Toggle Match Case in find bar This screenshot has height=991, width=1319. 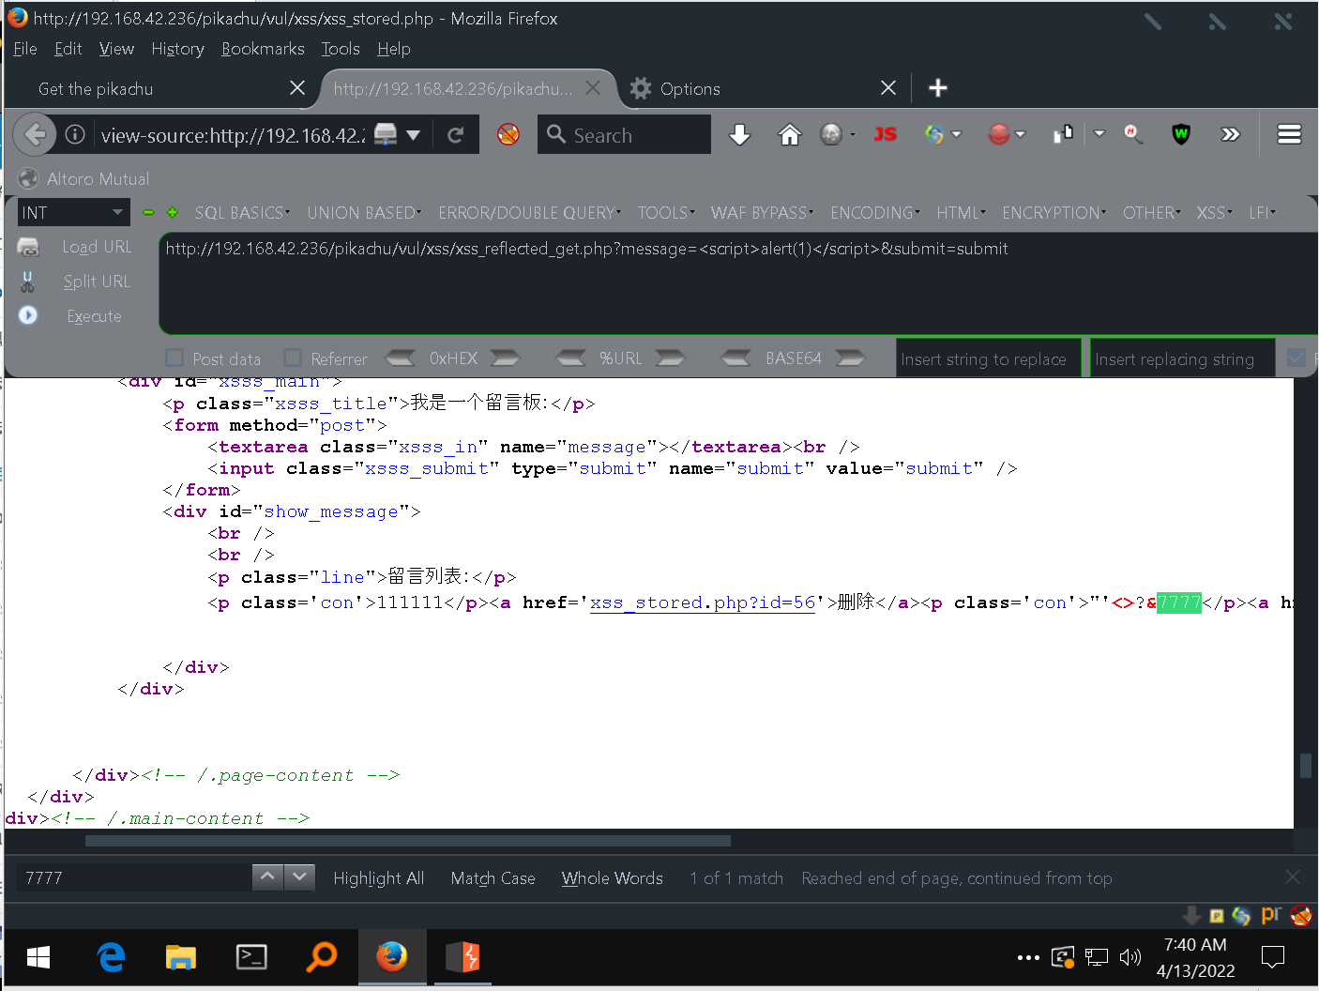(x=493, y=878)
